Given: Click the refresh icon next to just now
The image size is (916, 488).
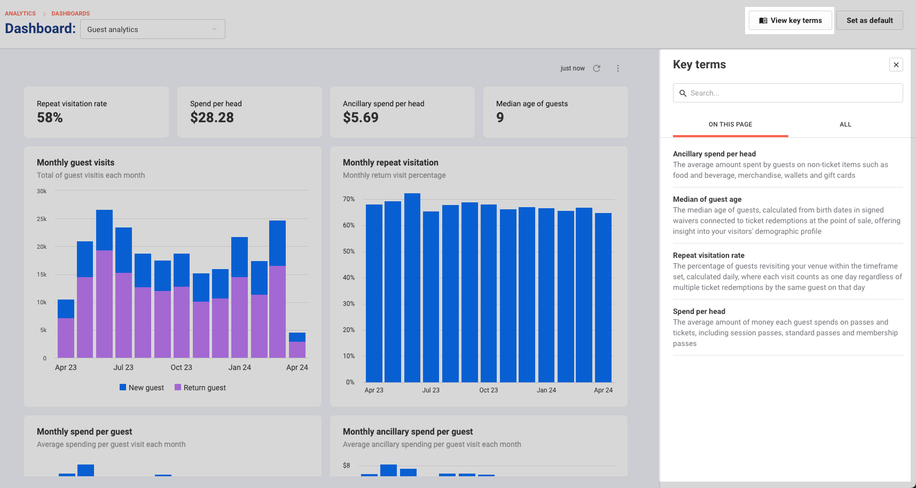Looking at the screenshot, I should coord(597,68).
